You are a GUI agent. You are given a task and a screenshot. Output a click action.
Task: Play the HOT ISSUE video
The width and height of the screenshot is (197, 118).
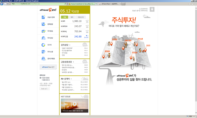75,104
